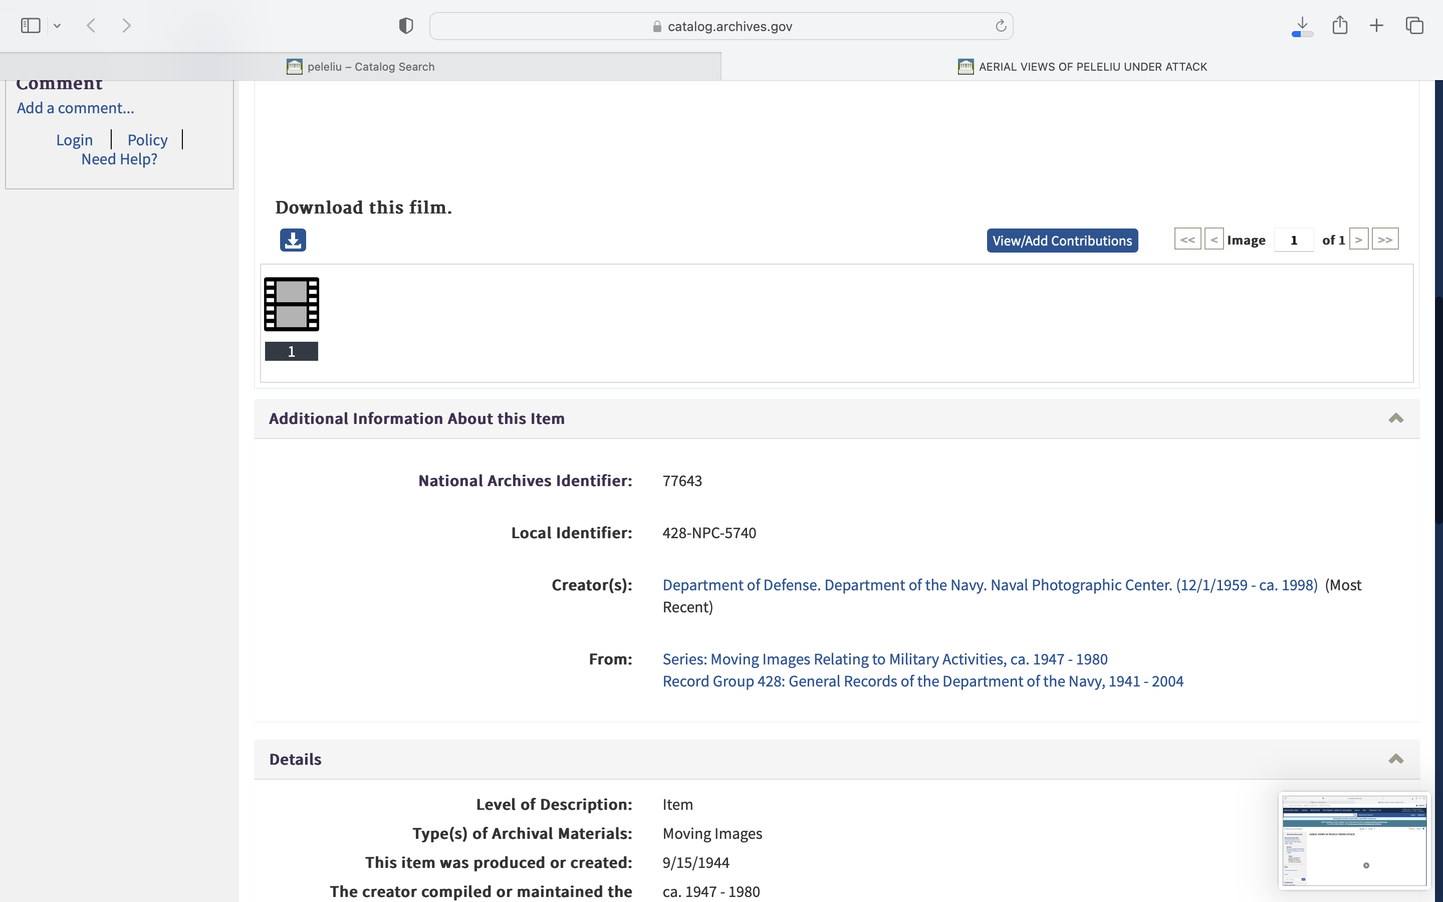The height and width of the screenshot is (902, 1443).
Task: Click the View/Add Contributions button
Action: pyautogui.click(x=1062, y=241)
